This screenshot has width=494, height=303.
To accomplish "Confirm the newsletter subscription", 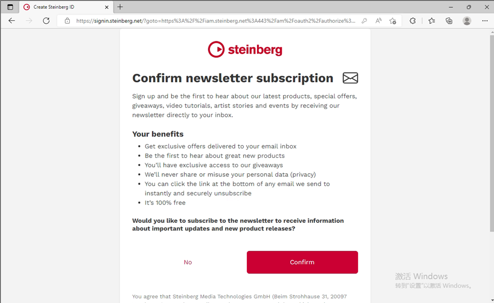I will 302,262.
